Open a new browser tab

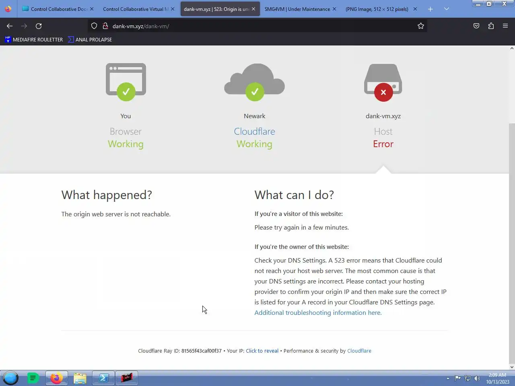(x=430, y=9)
